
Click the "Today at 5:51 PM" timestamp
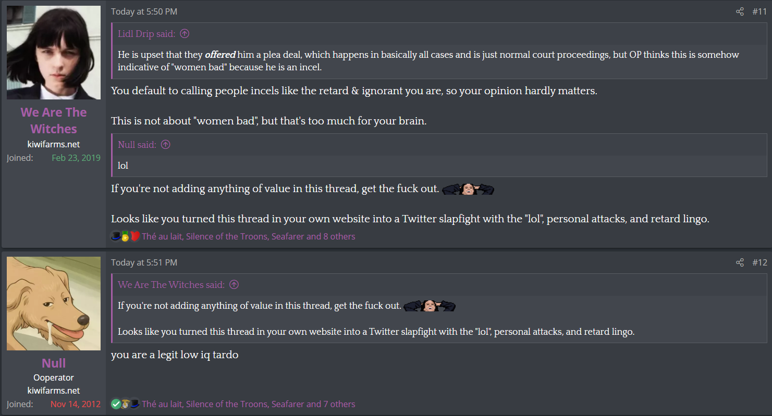(144, 262)
